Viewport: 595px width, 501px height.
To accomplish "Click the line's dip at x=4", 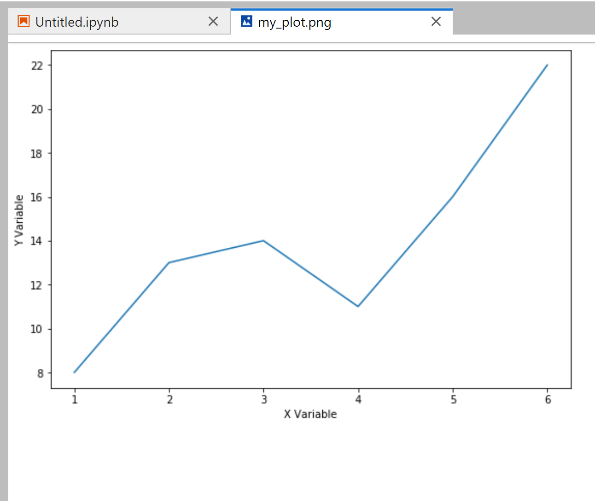I will (358, 306).
